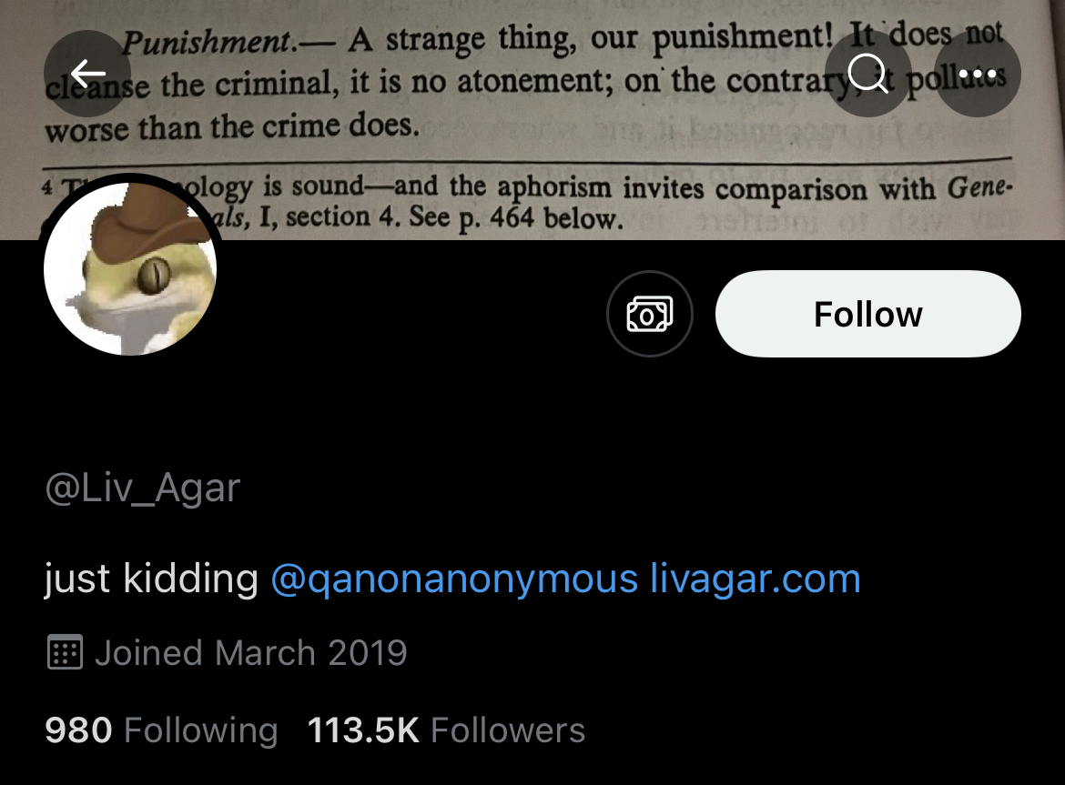
Task: Click the calendar icon beside Joined date
Action: point(66,653)
